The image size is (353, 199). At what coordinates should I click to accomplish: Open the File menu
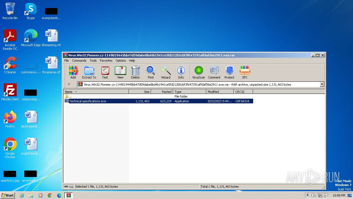click(x=66, y=61)
